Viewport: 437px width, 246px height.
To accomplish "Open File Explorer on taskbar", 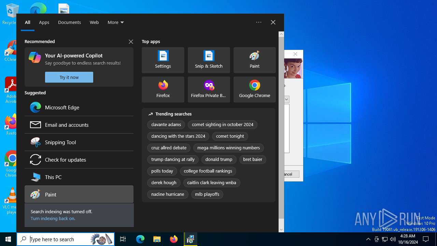I will pyautogui.click(x=157, y=239).
